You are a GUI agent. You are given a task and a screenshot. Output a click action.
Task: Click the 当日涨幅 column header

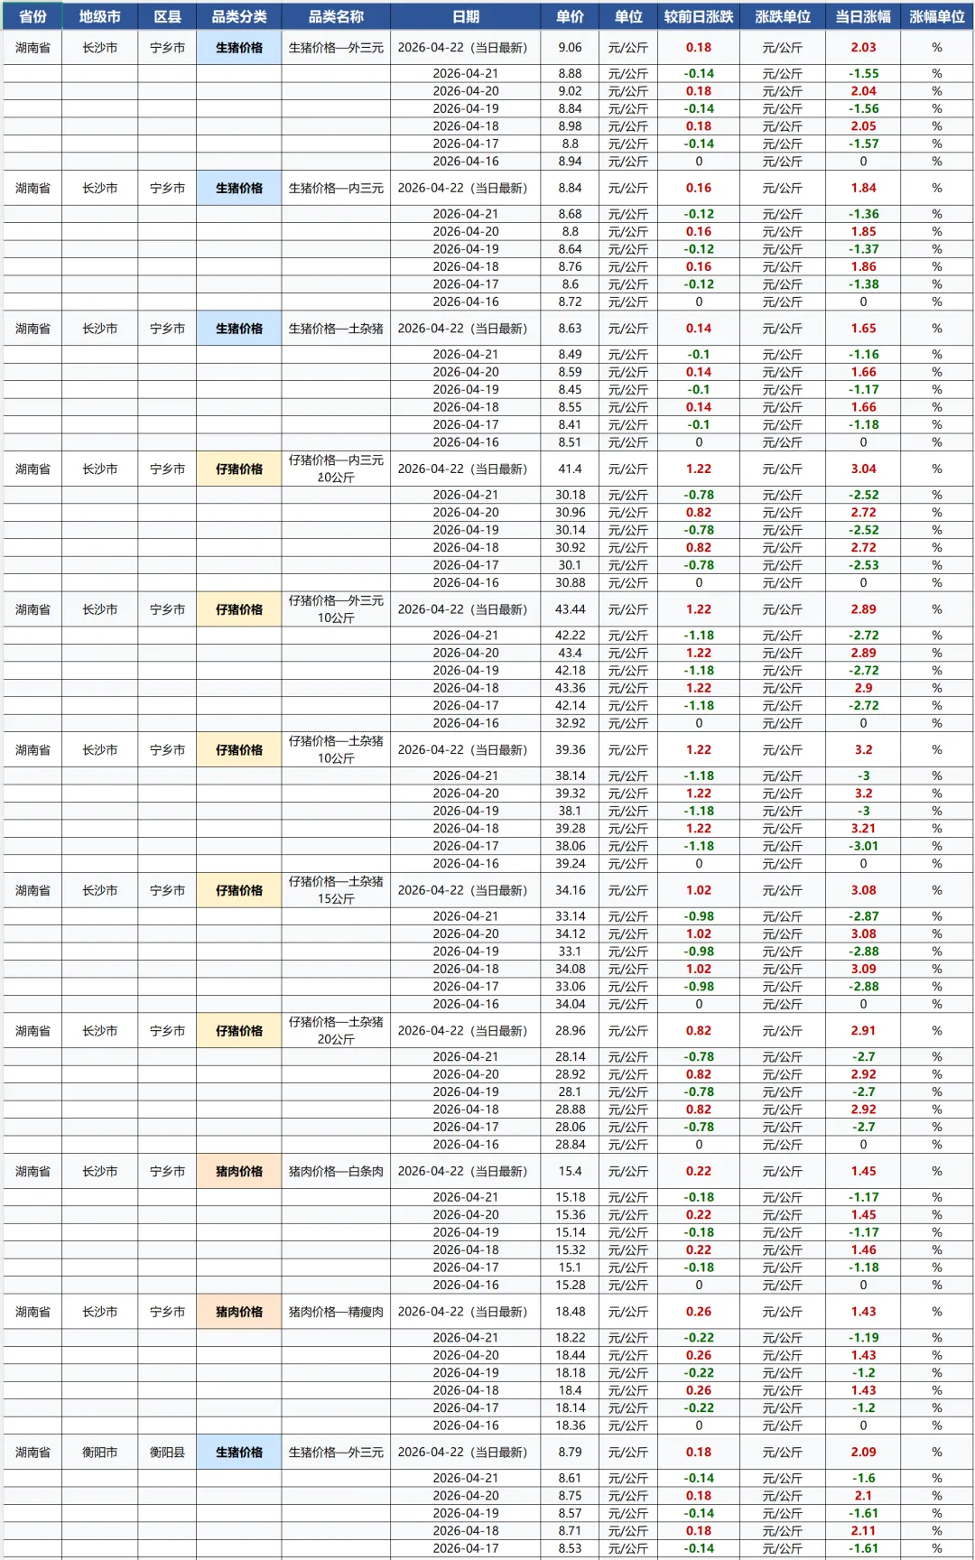tap(863, 16)
